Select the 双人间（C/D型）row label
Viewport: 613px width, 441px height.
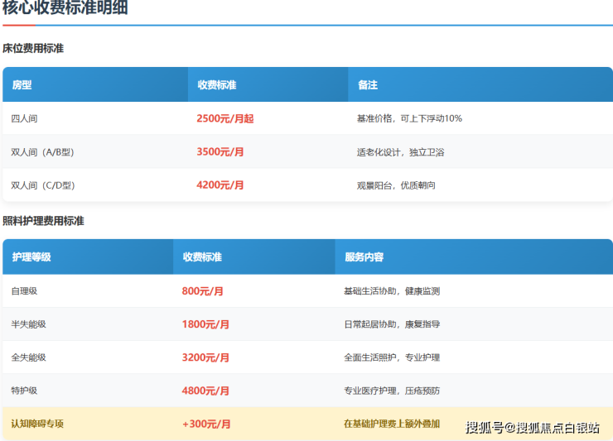tap(42, 185)
